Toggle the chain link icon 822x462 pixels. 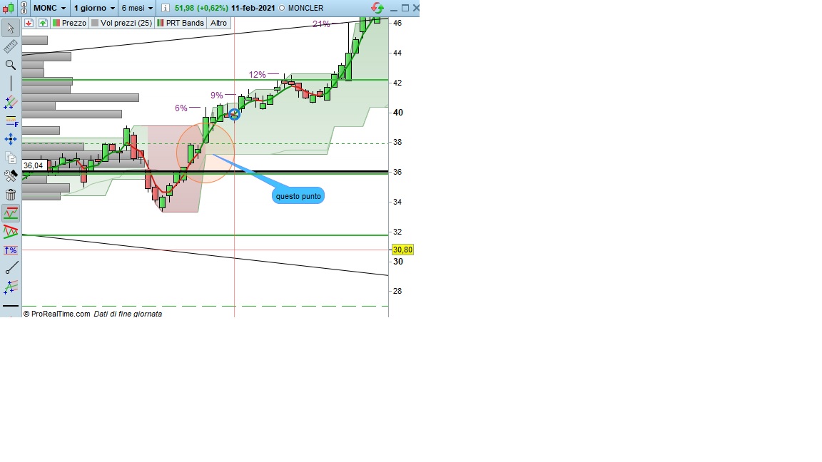(24, 8)
